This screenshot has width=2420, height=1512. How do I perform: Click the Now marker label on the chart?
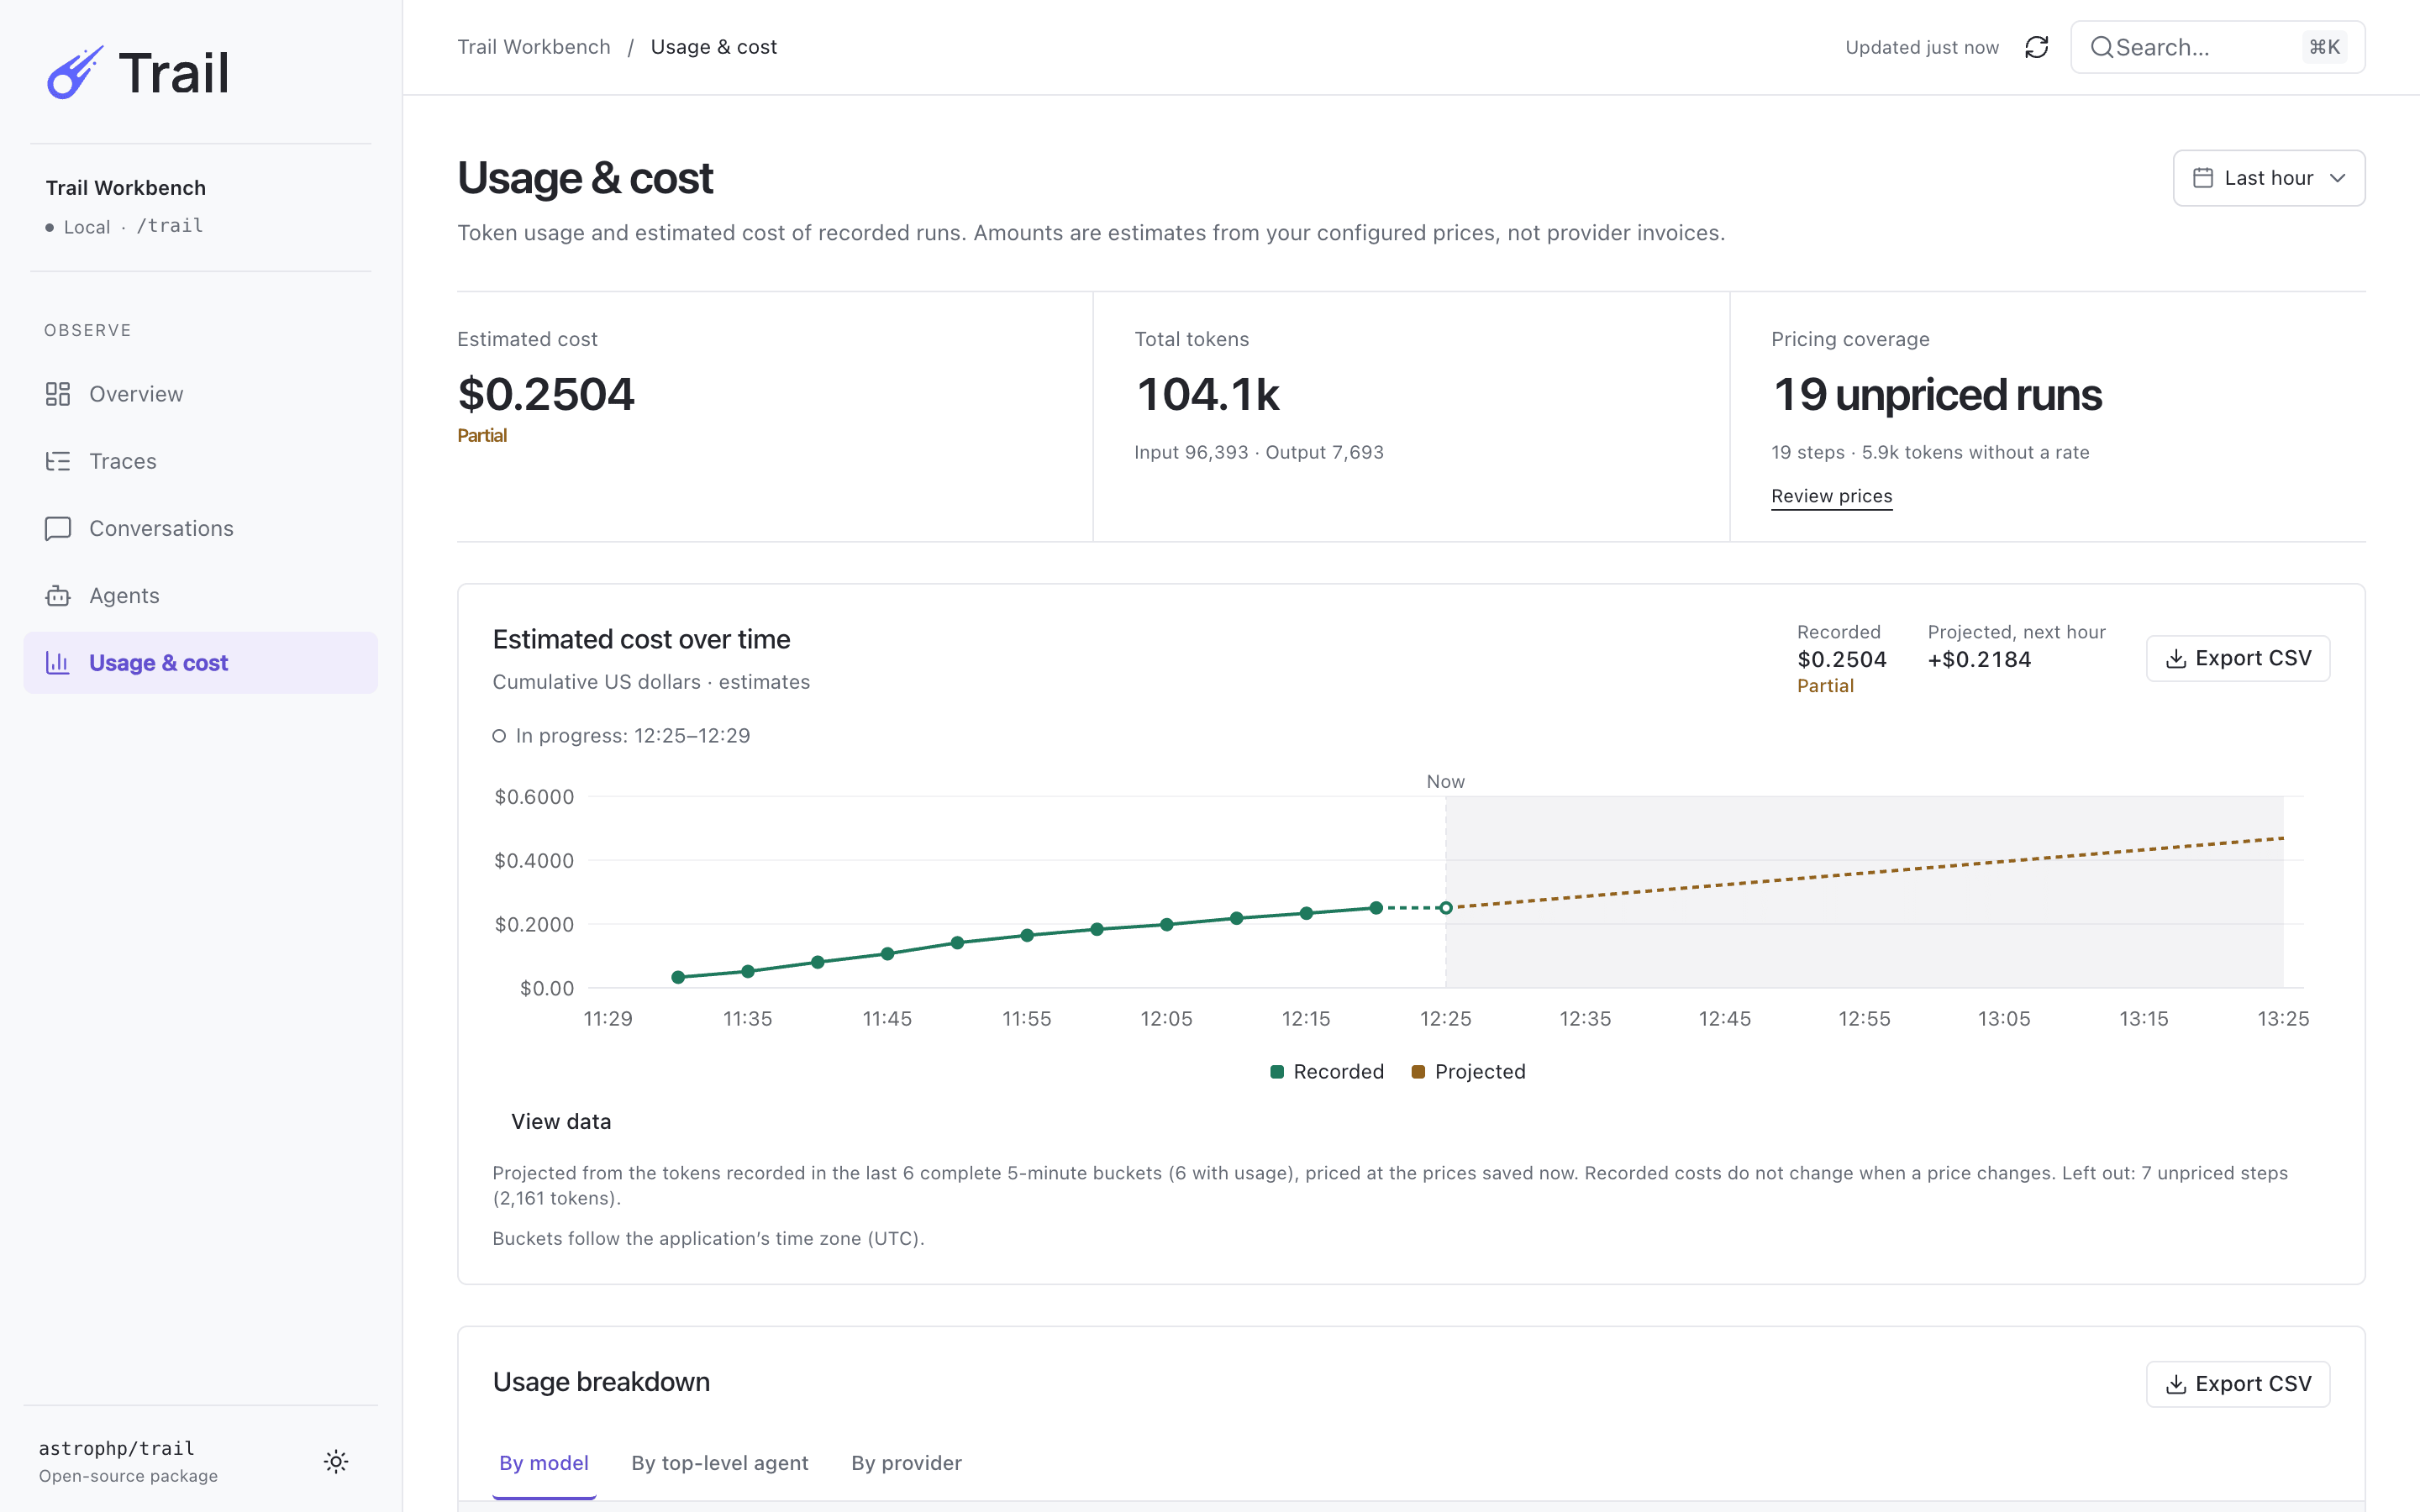1445,781
